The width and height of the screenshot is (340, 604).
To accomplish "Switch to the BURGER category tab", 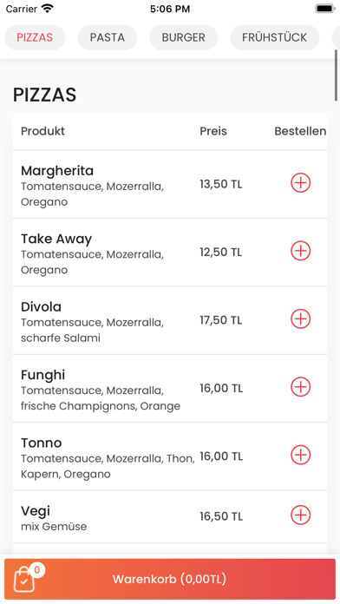I will [x=183, y=37].
